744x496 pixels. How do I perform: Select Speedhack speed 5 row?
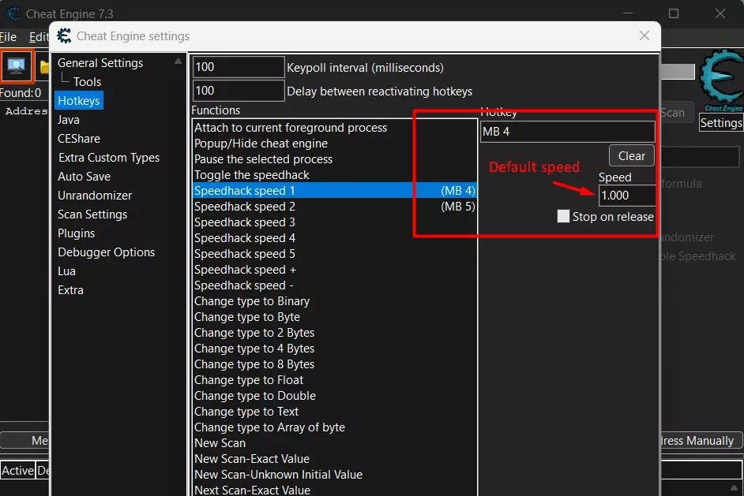[335, 254]
